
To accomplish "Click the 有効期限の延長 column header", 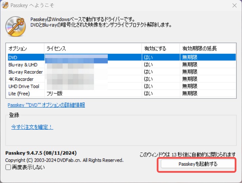I will coord(208,49).
